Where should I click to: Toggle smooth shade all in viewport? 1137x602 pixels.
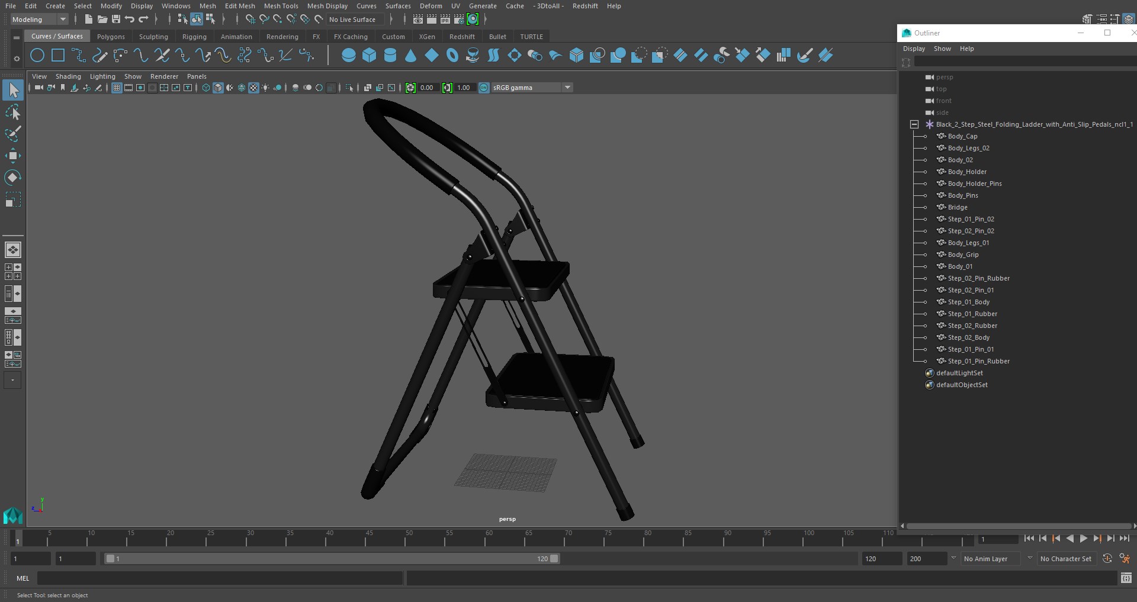point(218,88)
